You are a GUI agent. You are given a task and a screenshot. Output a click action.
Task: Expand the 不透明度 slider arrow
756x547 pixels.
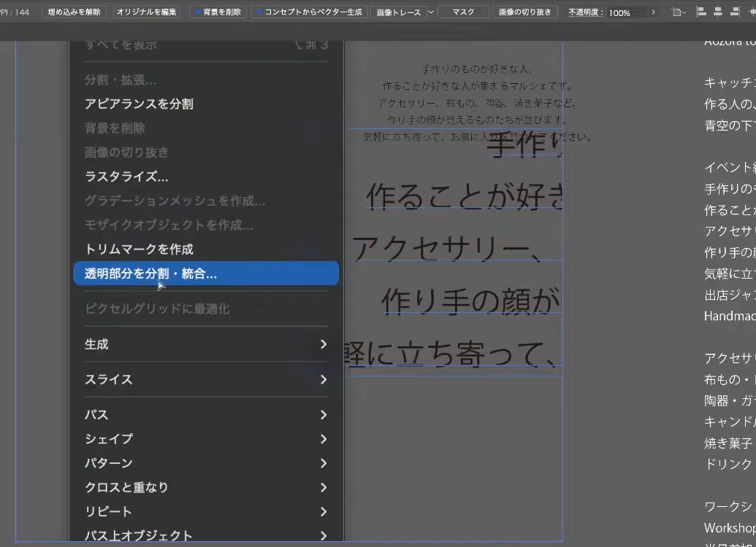click(653, 12)
